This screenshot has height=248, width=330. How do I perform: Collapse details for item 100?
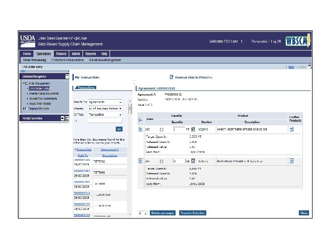[141, 129]
